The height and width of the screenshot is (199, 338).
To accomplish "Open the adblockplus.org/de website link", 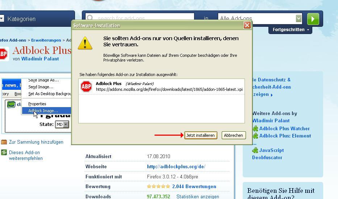I will [x=176, y=166].
